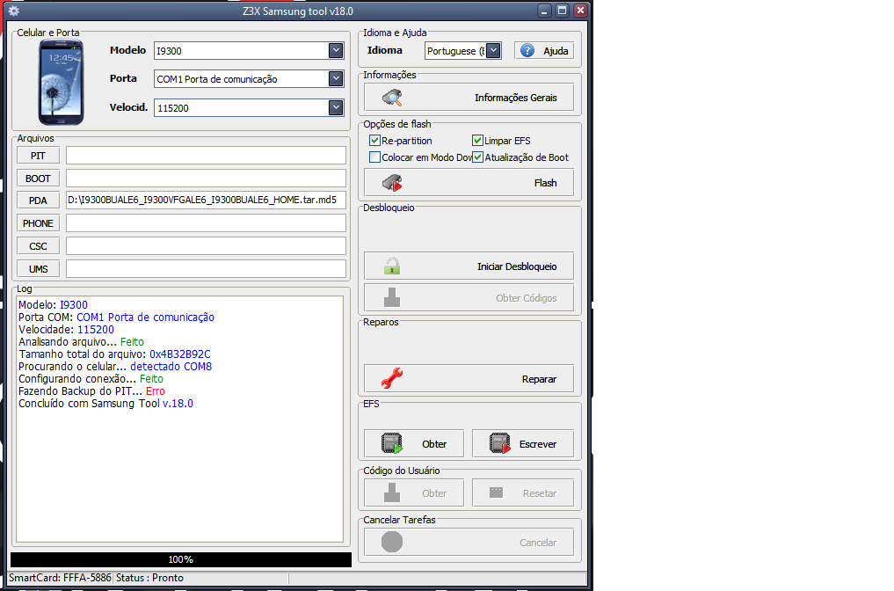894x591 pixels.
Task: Click the EFS Obter chip icon
Action: (x=392, y=443)
